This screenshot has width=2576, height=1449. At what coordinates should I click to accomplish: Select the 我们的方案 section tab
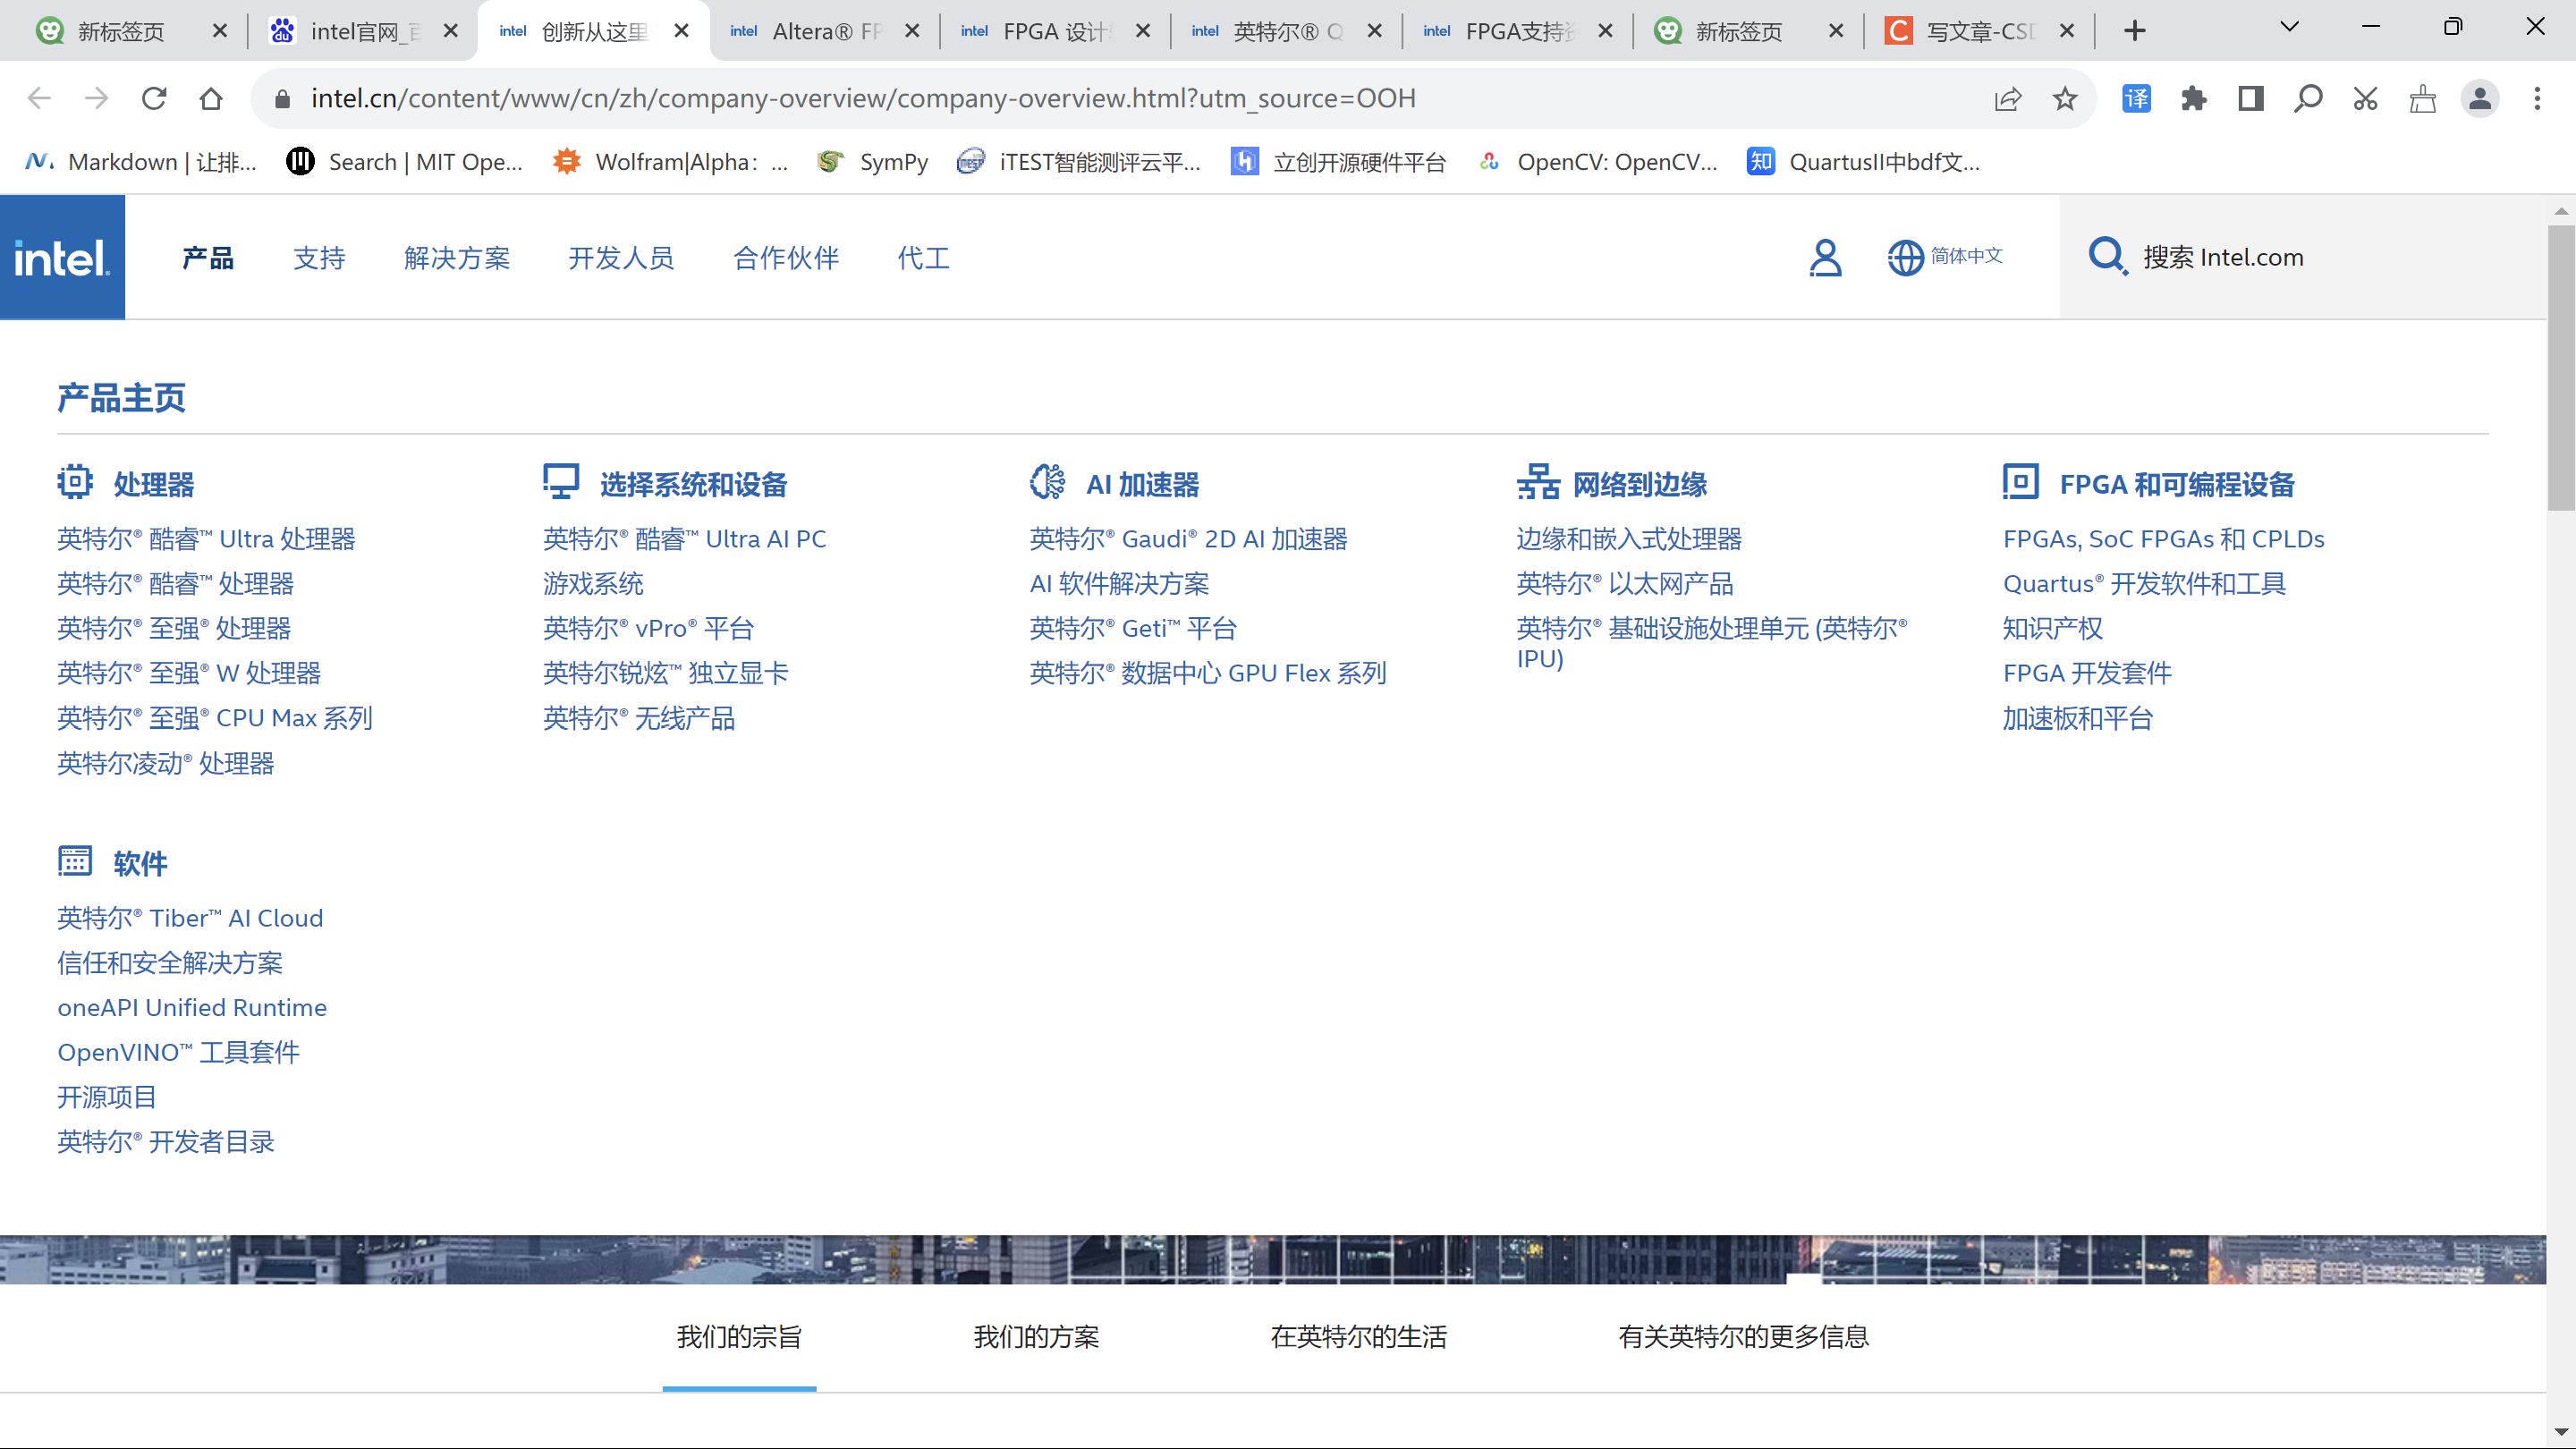tap(1036, 1337)
